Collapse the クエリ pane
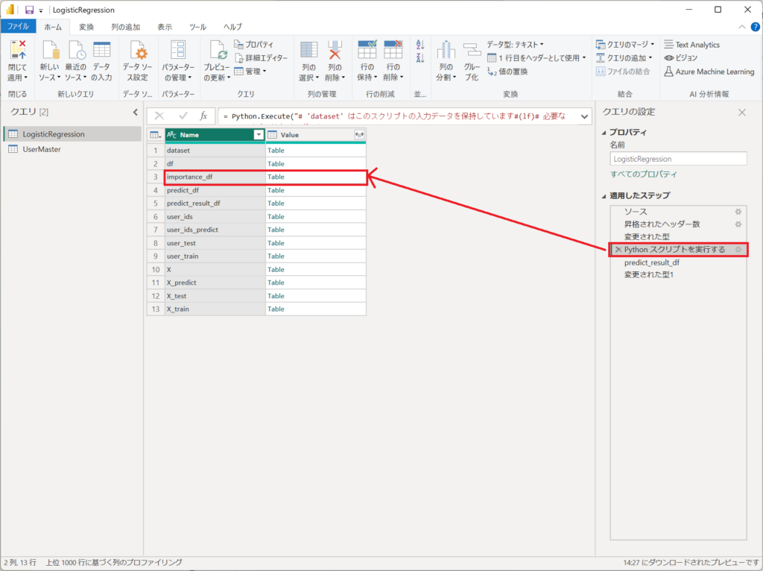763x571 pixels. pos(136,113)
